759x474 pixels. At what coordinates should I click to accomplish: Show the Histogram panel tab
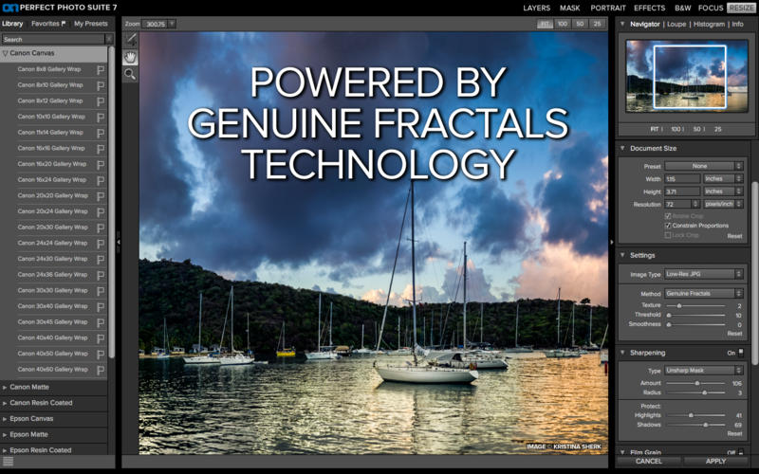coord(709,25)
